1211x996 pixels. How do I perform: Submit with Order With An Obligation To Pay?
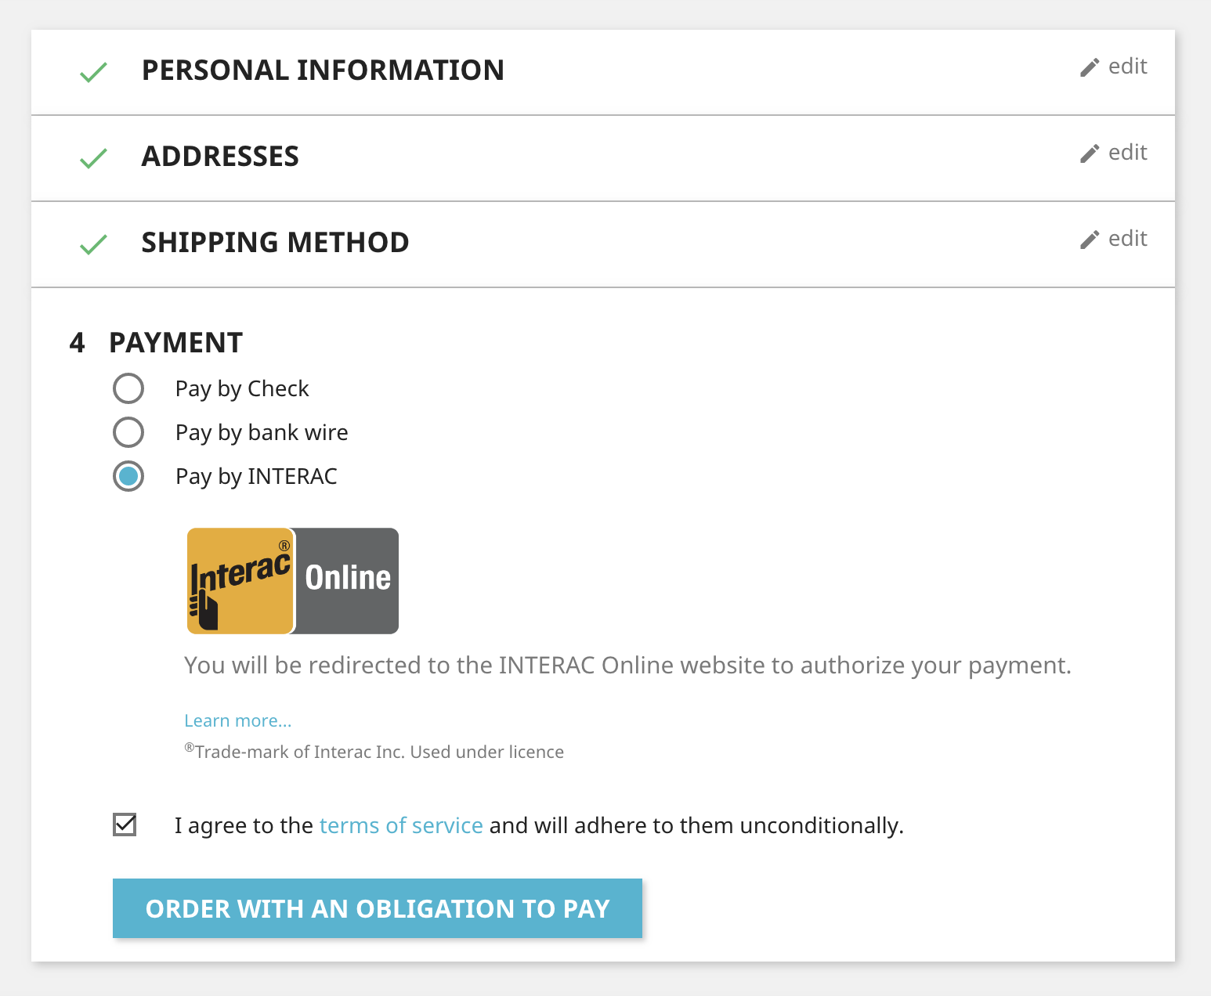tap(378, 908)
